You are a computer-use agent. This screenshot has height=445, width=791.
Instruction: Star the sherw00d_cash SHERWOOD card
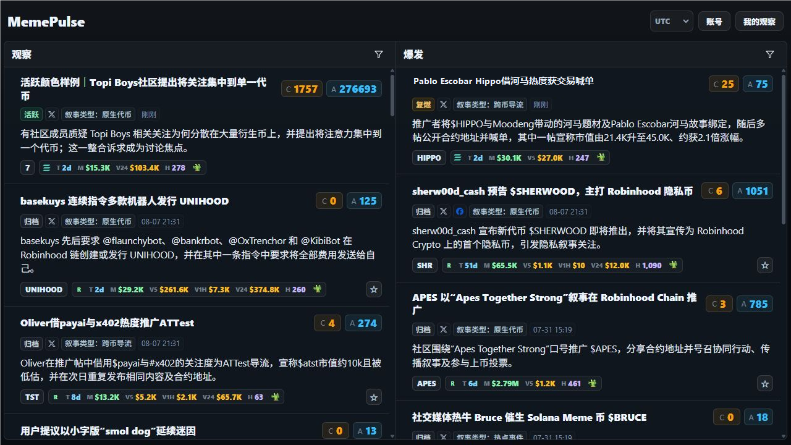coord(765,265)
